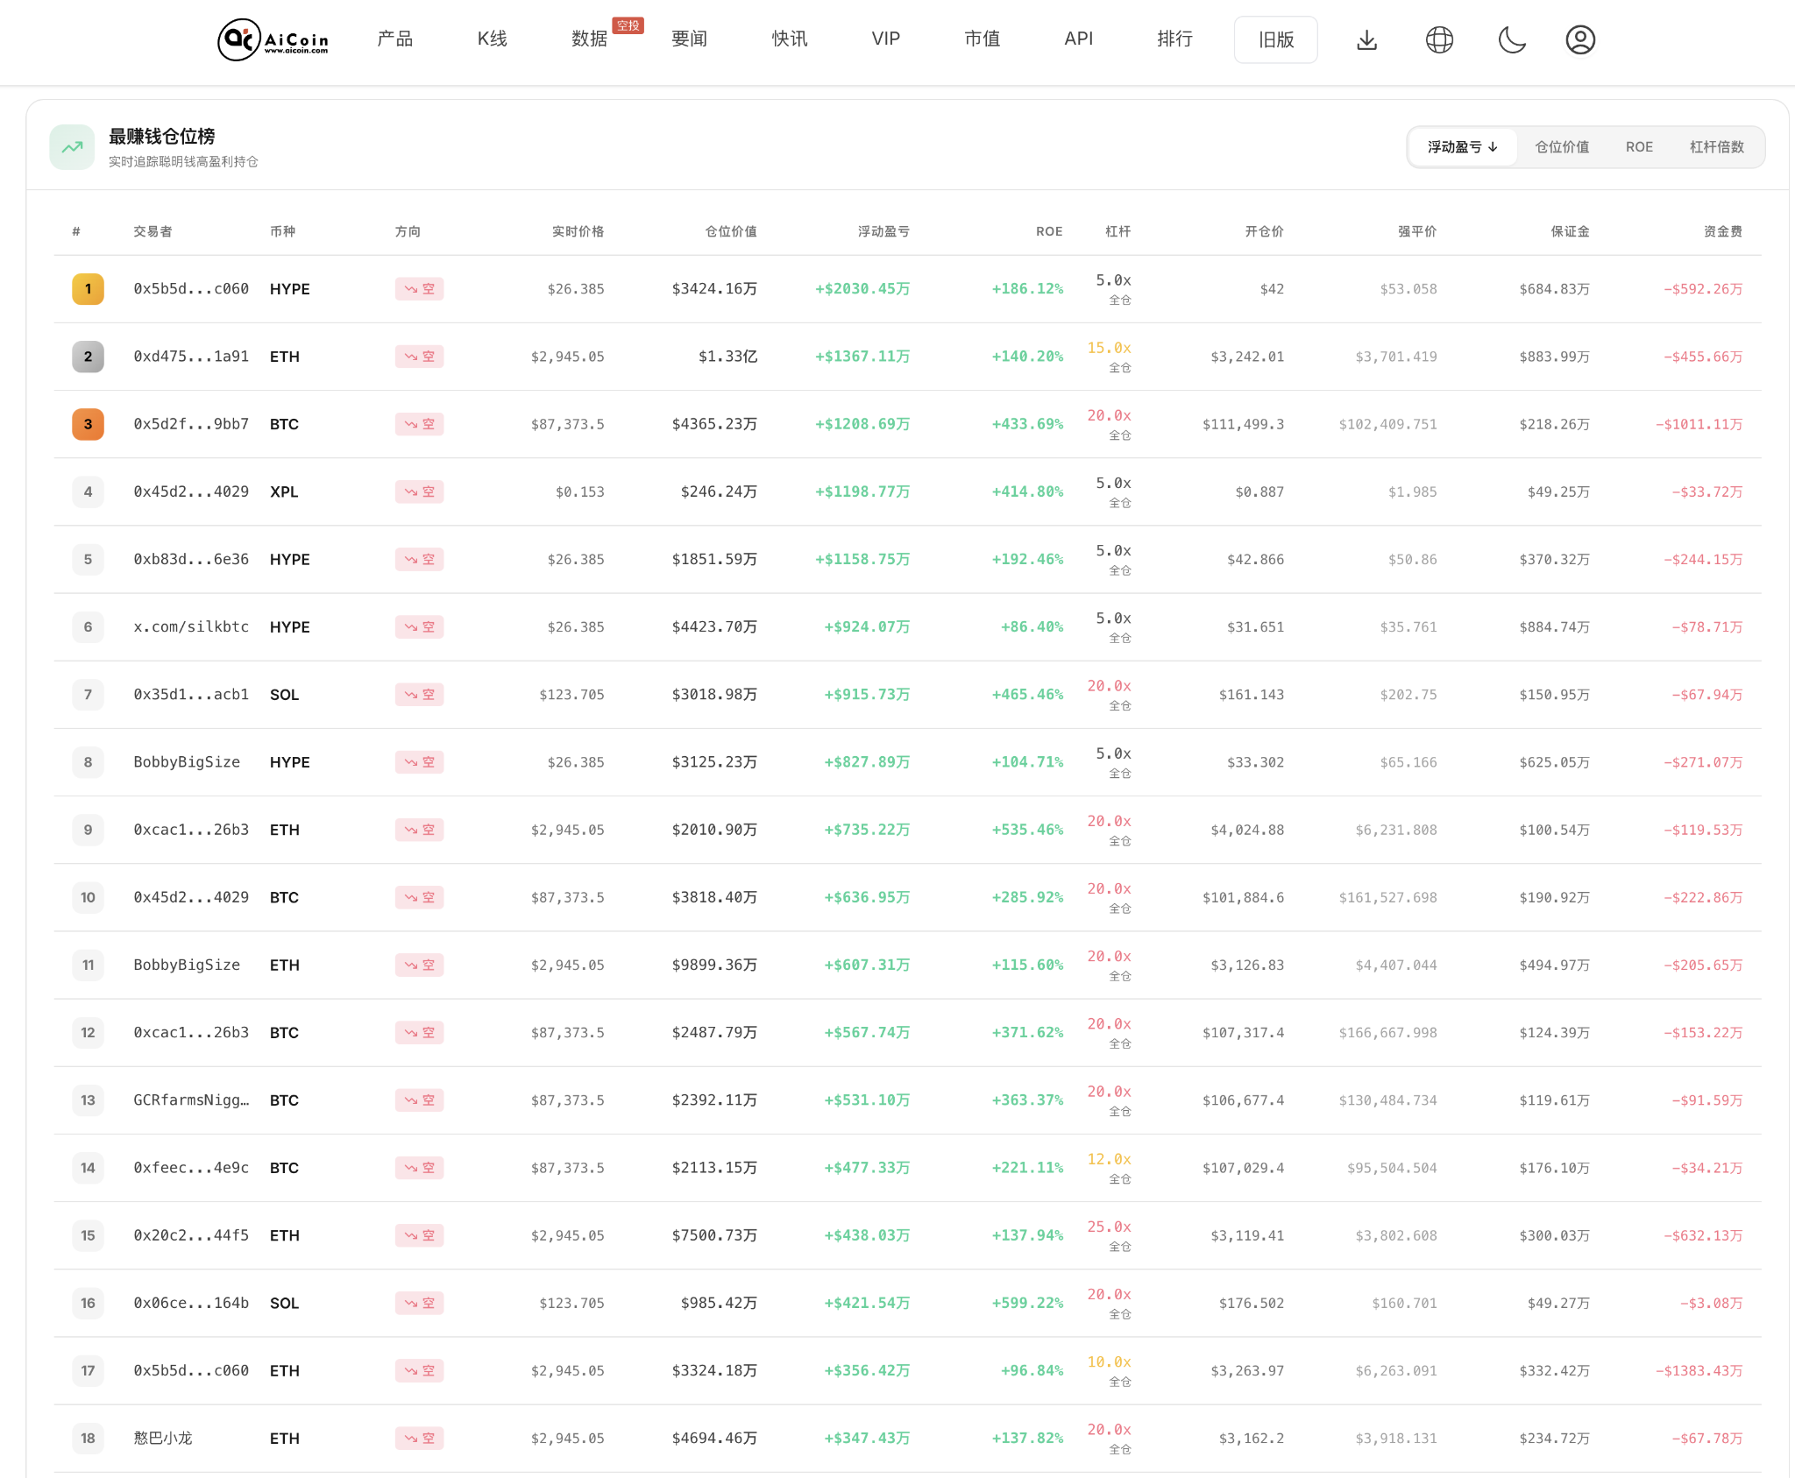Click the 空 short badge on the HYPE top row
The width and height of the screenshot is (1795, 1478).
[x=419, y=288]
